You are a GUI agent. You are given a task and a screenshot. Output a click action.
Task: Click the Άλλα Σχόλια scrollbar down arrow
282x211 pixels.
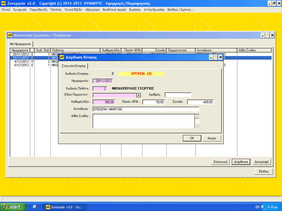[x=197, y=126]
